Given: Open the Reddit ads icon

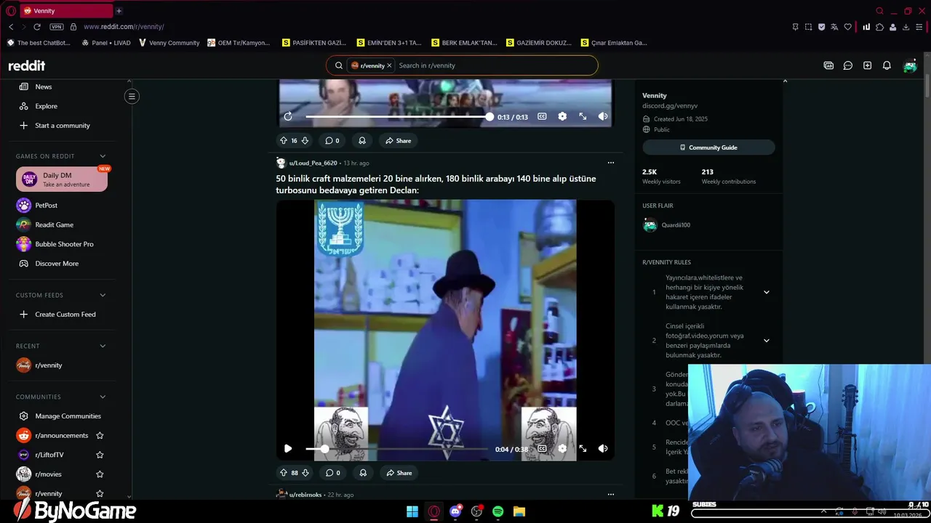Looking at the screenshot, I should click(x=828, y=65).
